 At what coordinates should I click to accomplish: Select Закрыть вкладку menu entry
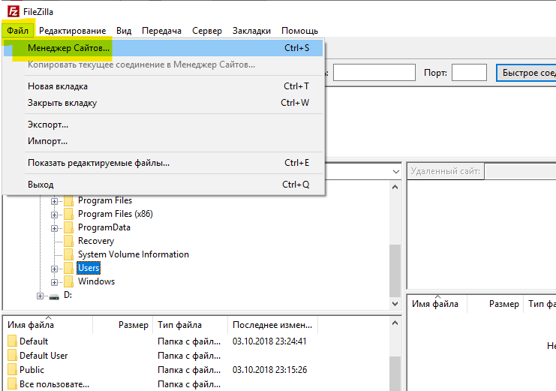click(x=163, y=103)
